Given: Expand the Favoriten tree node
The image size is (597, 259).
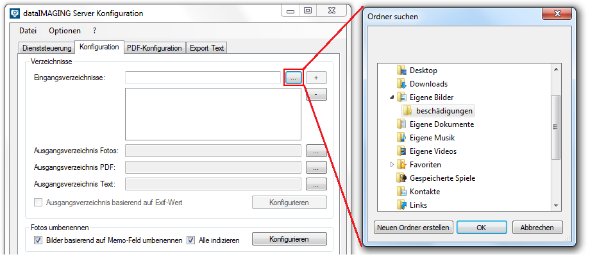Looking at the screenshot, I should pyautogui.click(x=392, y=165).
